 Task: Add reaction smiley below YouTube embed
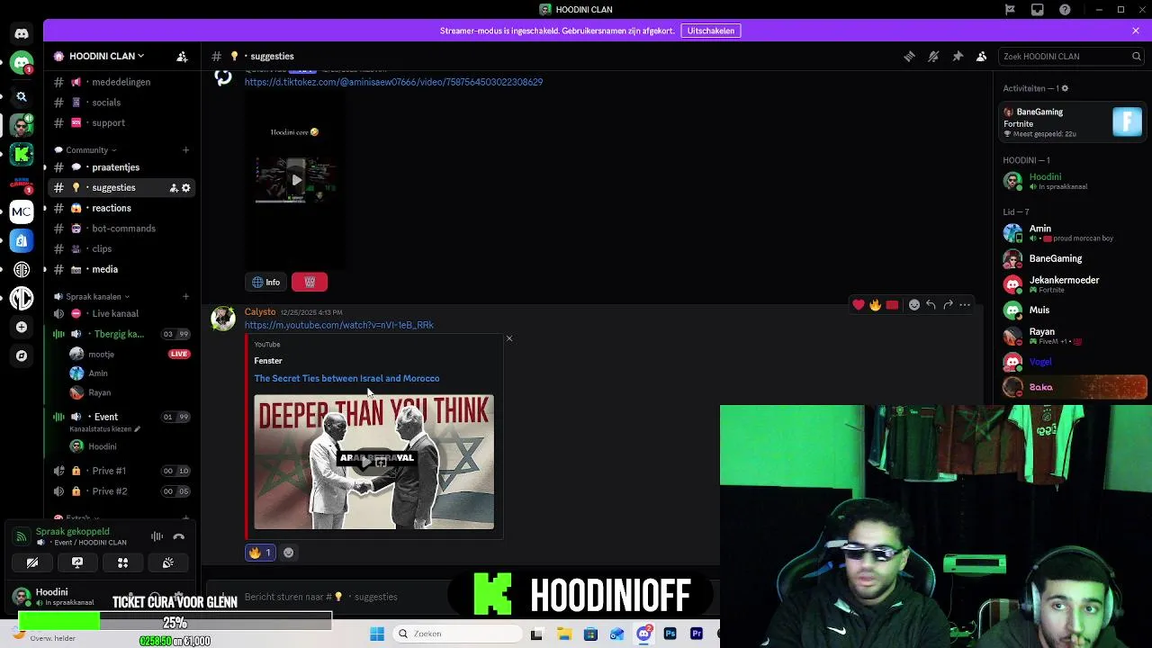point(288,553)
